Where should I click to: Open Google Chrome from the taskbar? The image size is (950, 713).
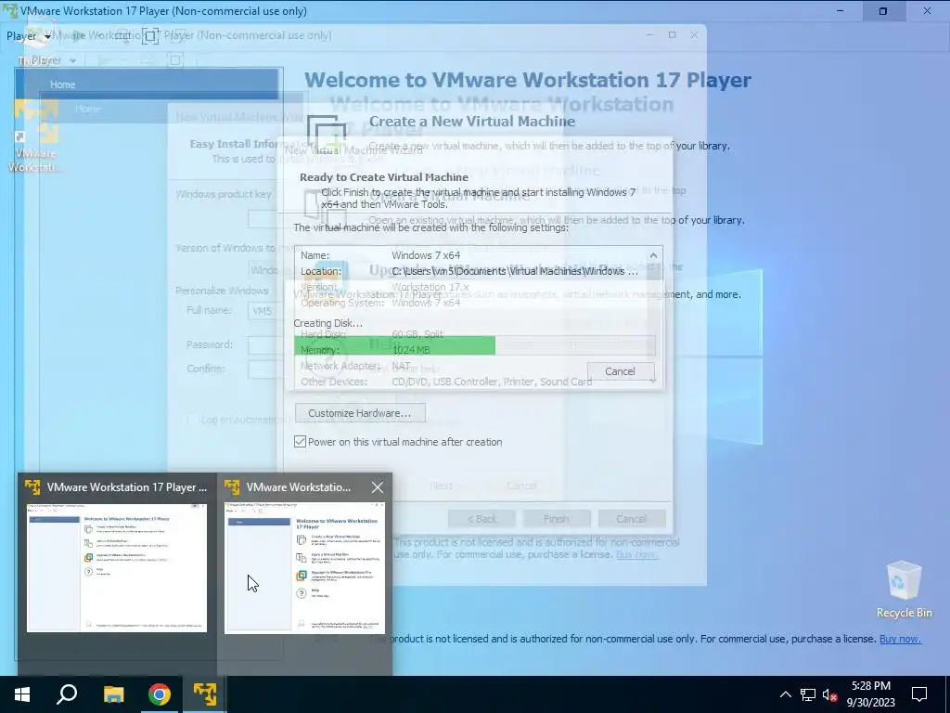coord(160,694)
